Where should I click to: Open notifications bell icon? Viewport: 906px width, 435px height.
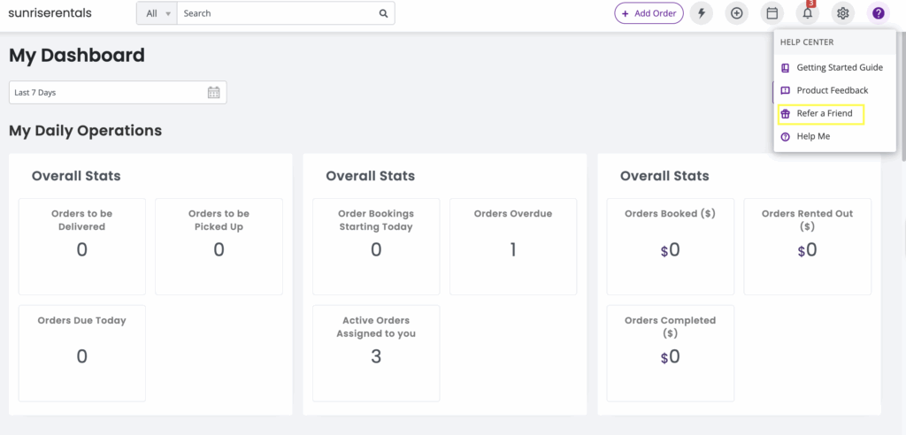point(807,13)
